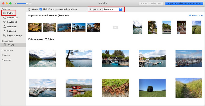Select the portrait lake reflection imported photo
Viewport: 205px width, 106px height.
pyautogui.click(x=138, y=27)
